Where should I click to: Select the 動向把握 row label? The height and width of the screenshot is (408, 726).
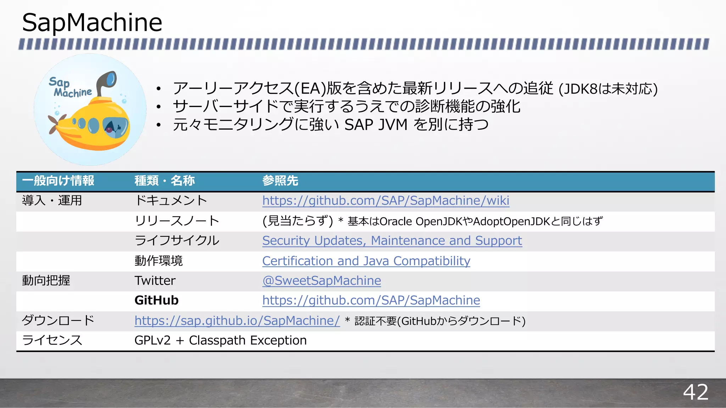46,280
